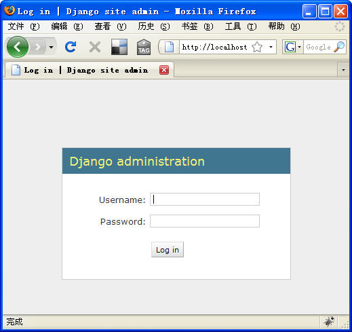Open the 文件 (F) menu
The height and width of the screenshot is (332, 352).
pyautogui.click(x=24, y=26)
